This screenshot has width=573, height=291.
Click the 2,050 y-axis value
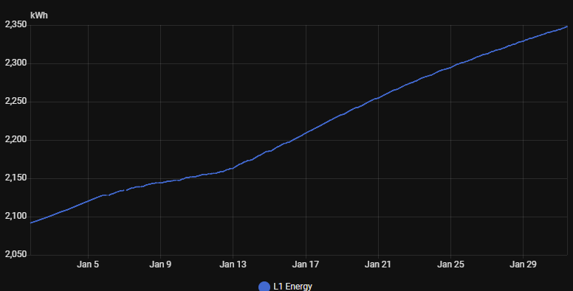16,254
